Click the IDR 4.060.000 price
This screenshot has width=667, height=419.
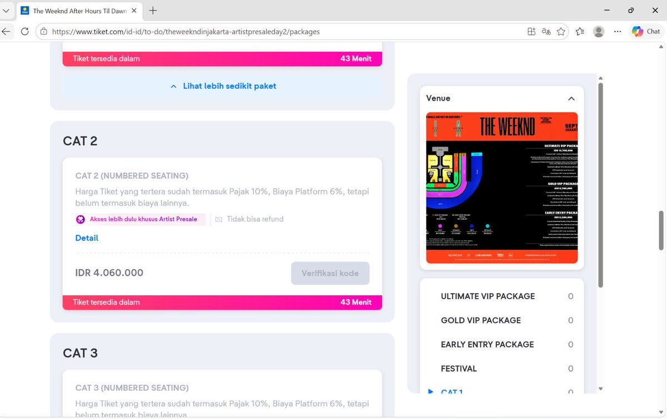(109, 273)
